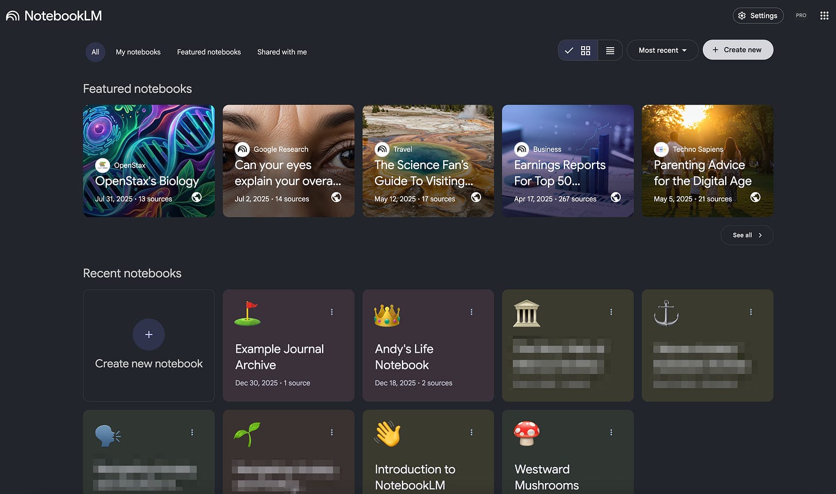Select the All tab
Viewport: 836px width, 494px height.
pos(95,52)
